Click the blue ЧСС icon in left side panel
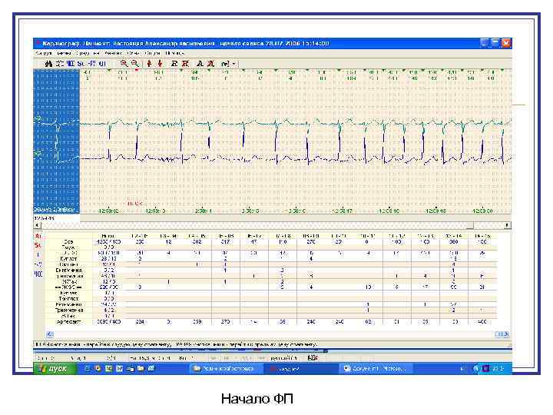Viewport: 553px width, 415px height. 38,274
